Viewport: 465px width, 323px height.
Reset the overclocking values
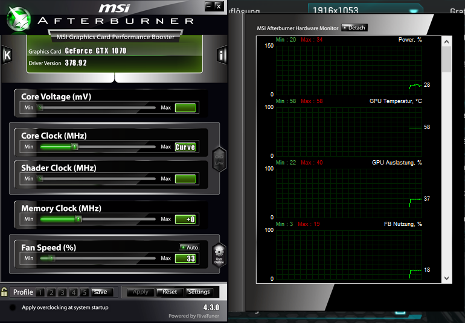pos(170,292)
